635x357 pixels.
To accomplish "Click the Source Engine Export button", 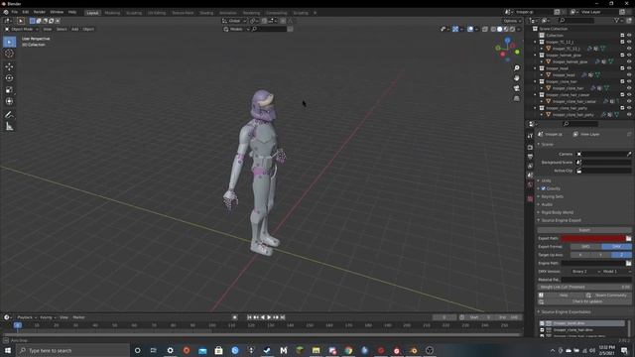I will pyautogui.click(x=584, y=230).
